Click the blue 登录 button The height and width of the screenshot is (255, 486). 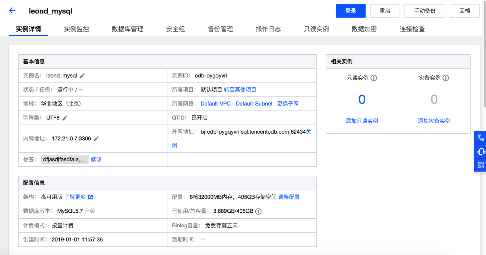pyautogui.click(x=351, y=11)
